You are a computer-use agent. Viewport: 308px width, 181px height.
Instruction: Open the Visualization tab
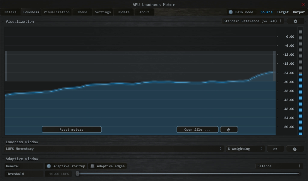[56, 12]
